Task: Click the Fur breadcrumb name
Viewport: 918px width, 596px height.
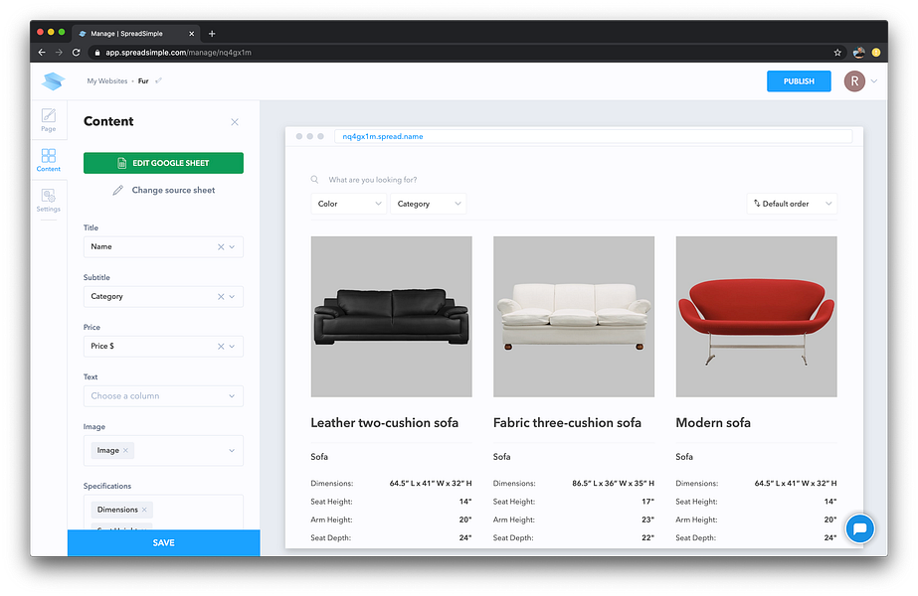Action: click(143, 81)
